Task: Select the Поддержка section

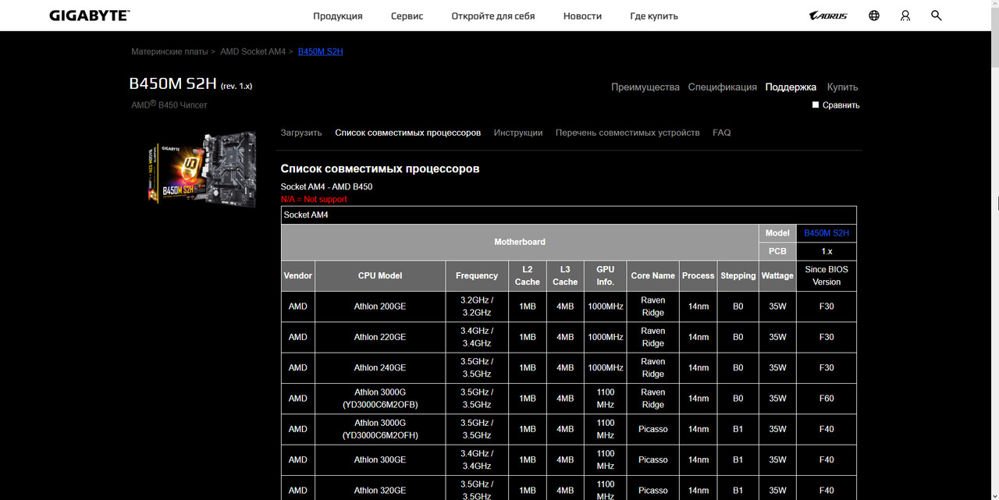Action: [x=791, y=87]
